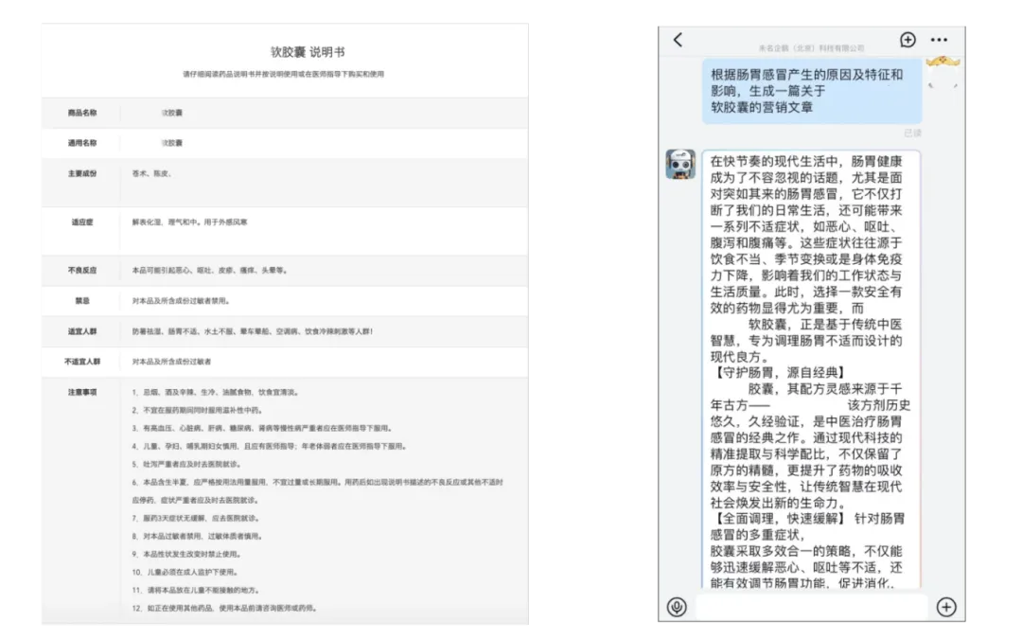Click precaution 7 '服药3天症状无缓解'

pyautogui.click(x=196, y=519)
